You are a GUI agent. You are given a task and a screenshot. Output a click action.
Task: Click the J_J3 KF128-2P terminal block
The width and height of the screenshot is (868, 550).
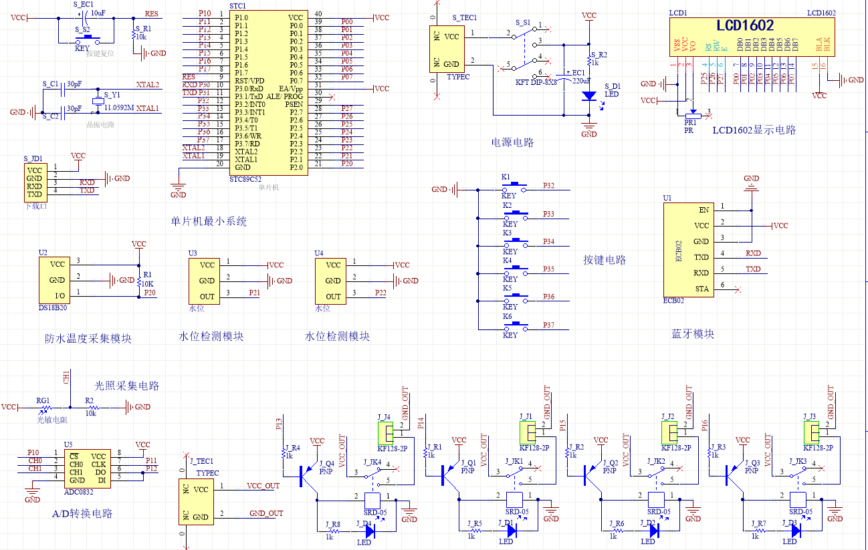click(x=810, y=433)
